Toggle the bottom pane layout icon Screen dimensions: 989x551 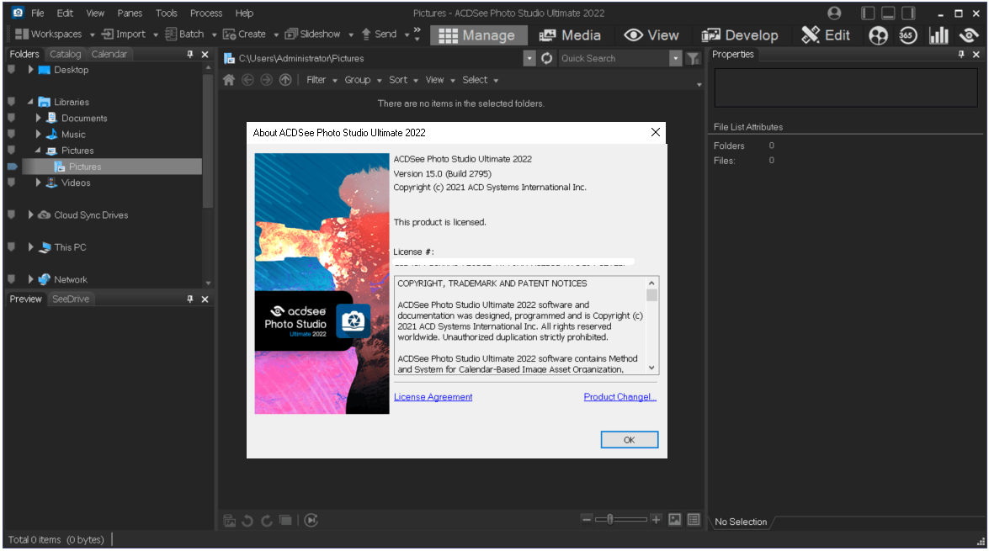(x=888, y=13)
